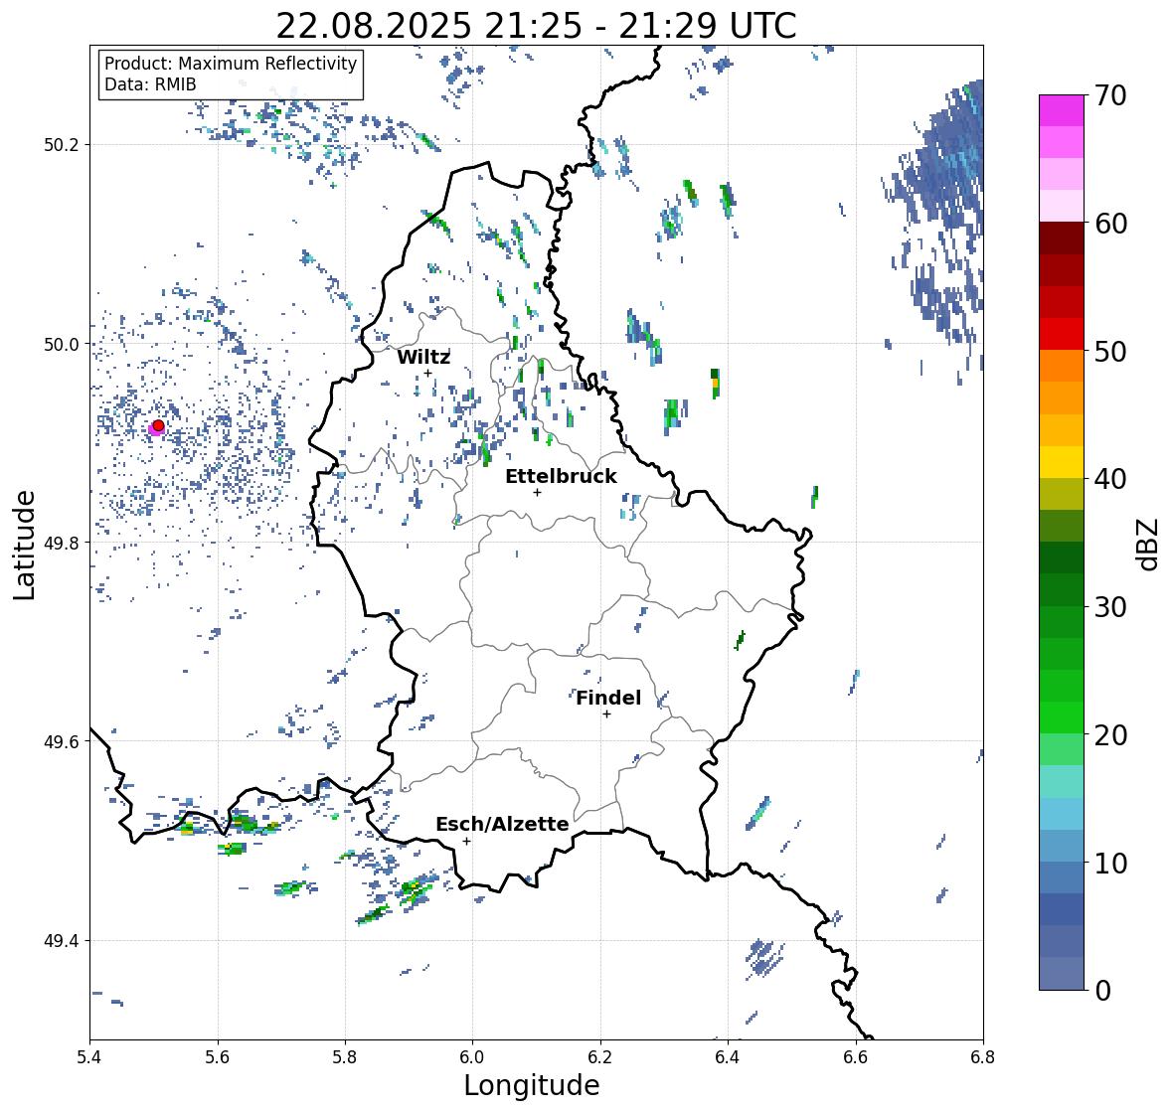Click the plus marker under Findel label
1172x1110 pixels.
pos(607,714)
